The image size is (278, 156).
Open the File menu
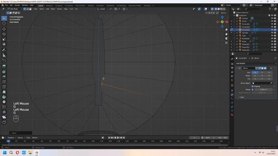pyautogui.click(x=7, y=5)
